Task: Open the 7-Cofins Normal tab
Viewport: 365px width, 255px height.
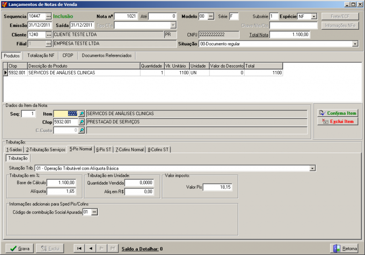Action: 130,149
